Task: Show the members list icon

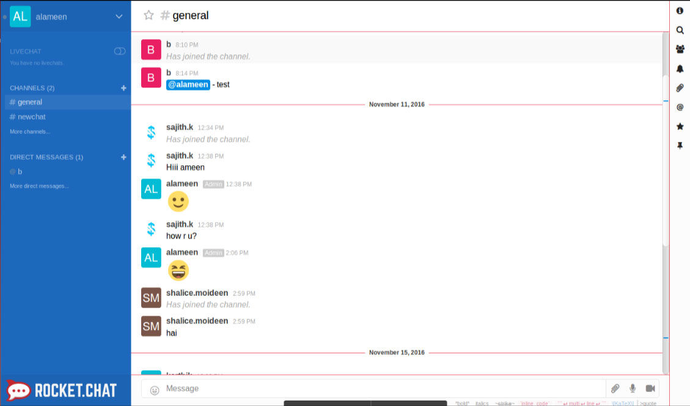Action: click(680, 49)
